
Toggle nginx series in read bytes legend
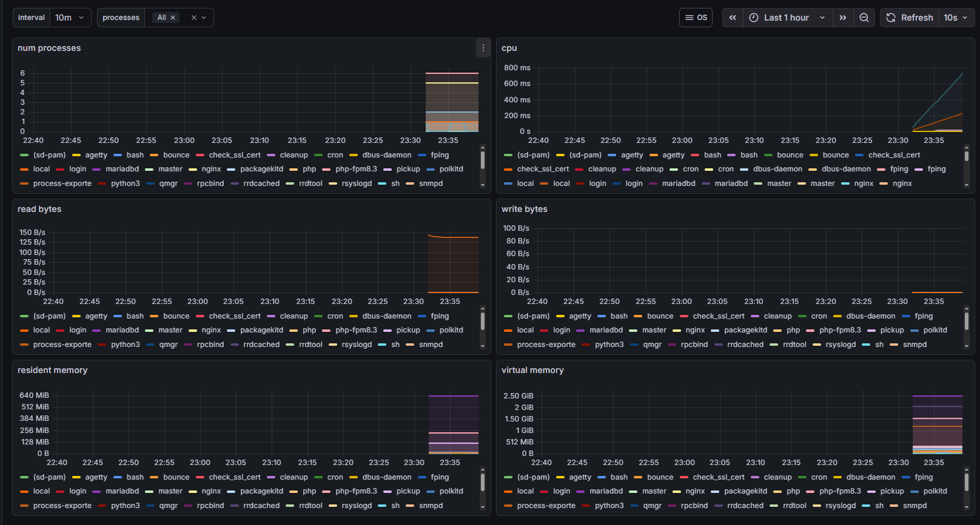tap(211, 330)
